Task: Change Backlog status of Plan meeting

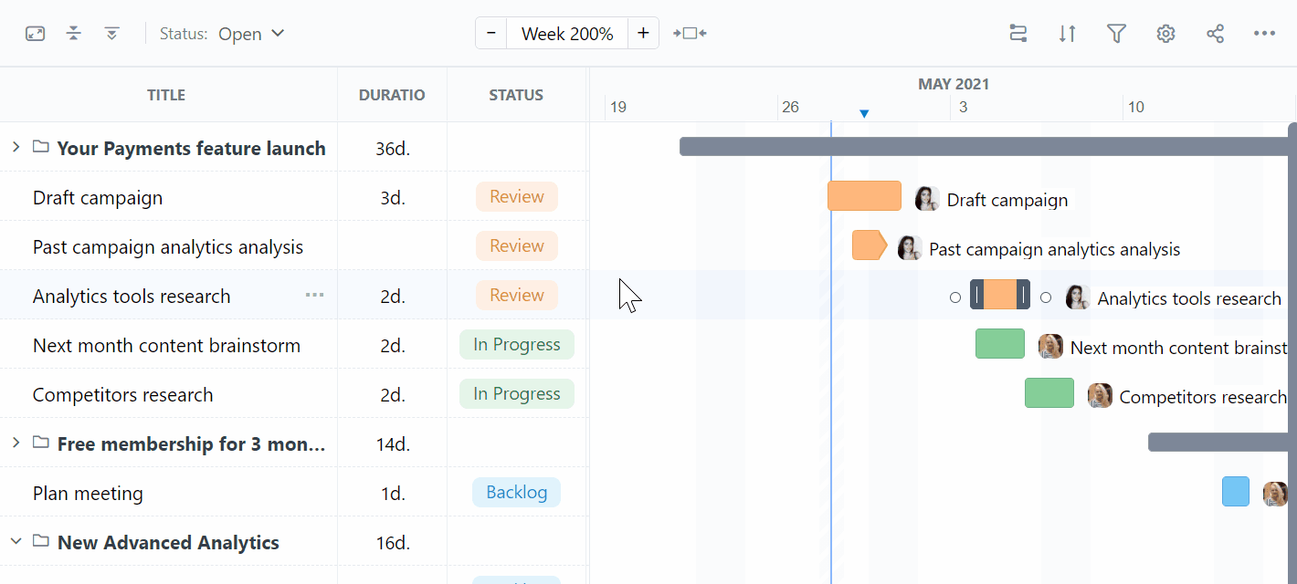Action: pos(517,493)
